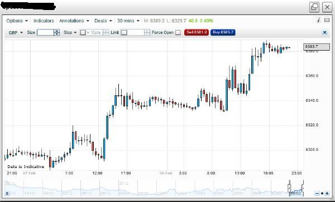Restore the chart window size
Screen dimensions: 335x202
[314, 7]
